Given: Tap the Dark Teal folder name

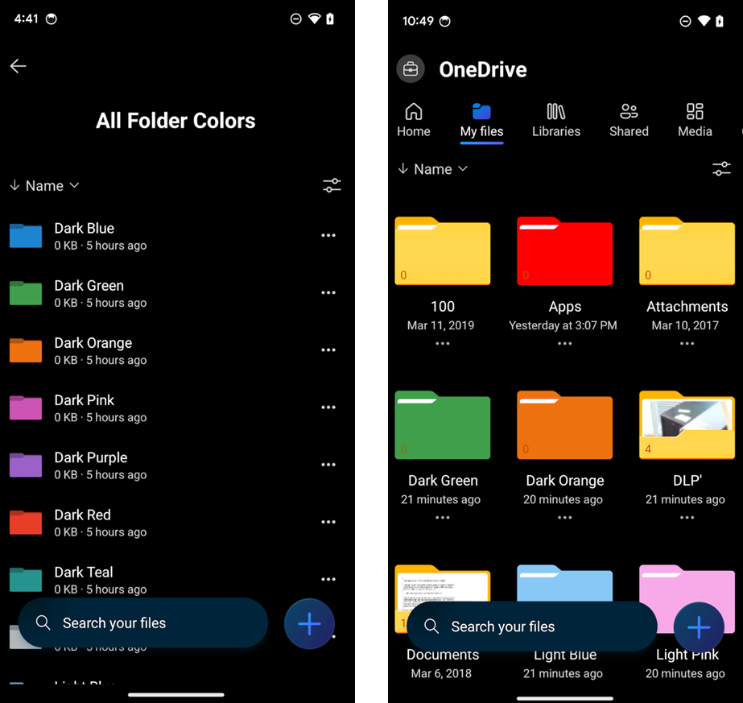Looking at the screenshot, I should tap(84, 572).
